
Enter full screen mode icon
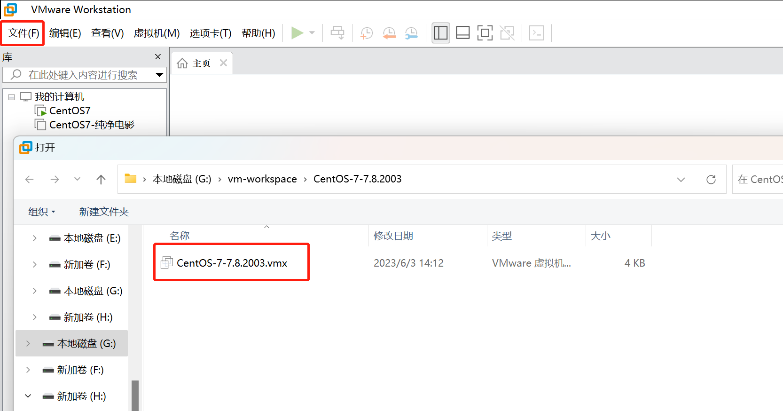(485, 33)
